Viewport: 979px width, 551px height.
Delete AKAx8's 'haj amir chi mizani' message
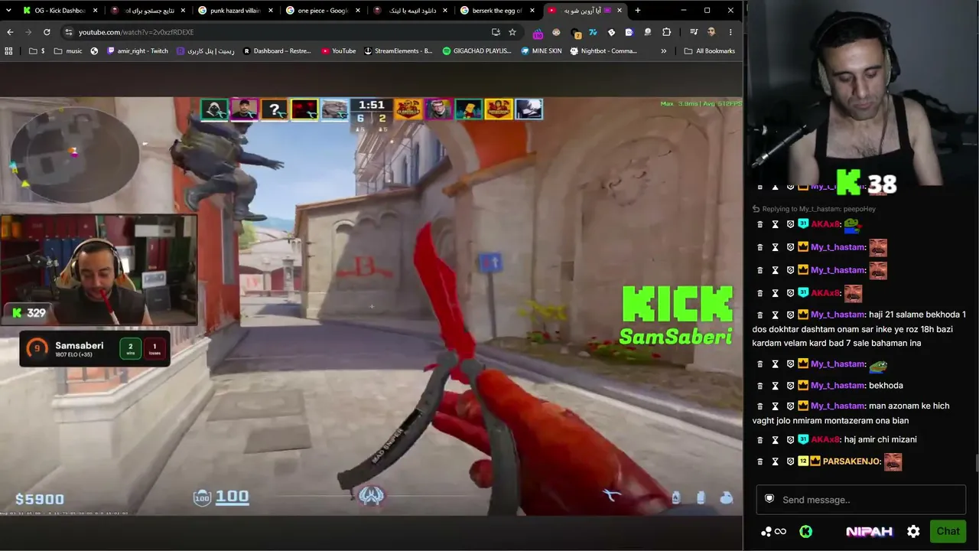(759, 440)
